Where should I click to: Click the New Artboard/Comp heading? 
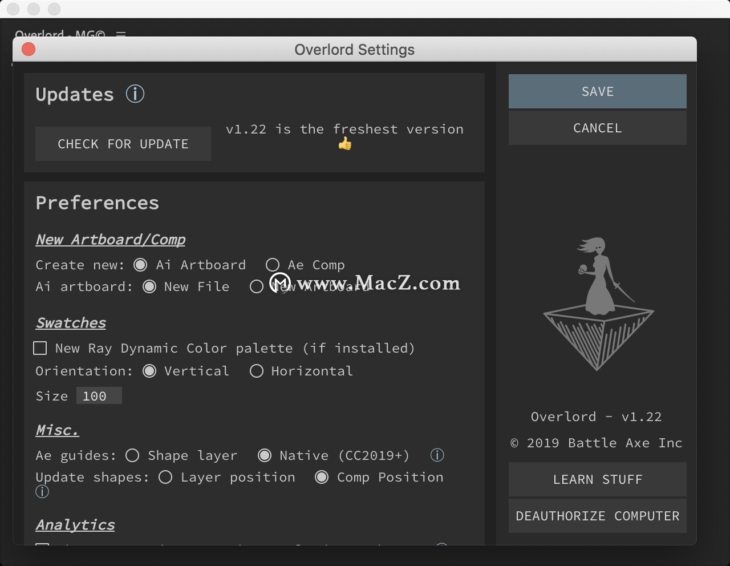(x=111, y=240)
